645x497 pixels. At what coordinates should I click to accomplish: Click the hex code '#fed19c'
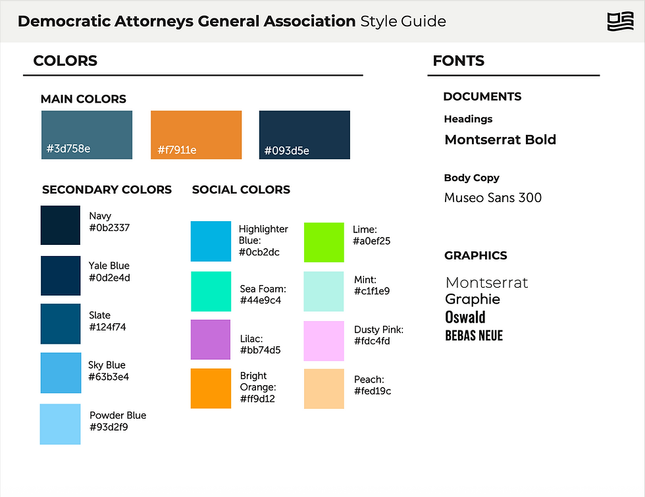(373, 391)
